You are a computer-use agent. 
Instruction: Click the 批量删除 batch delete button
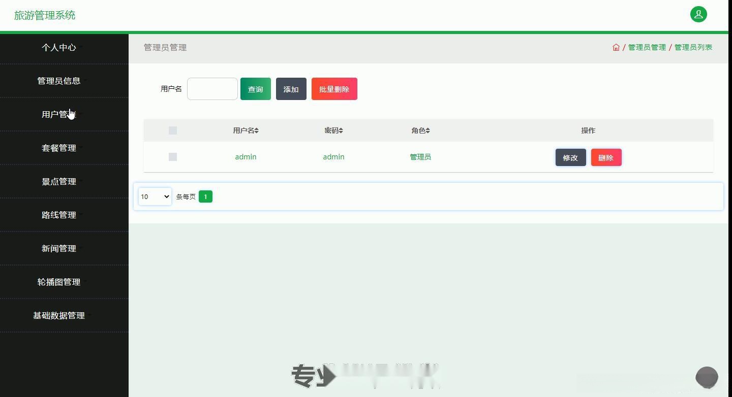pyautogui.click(x=334, y=89)
